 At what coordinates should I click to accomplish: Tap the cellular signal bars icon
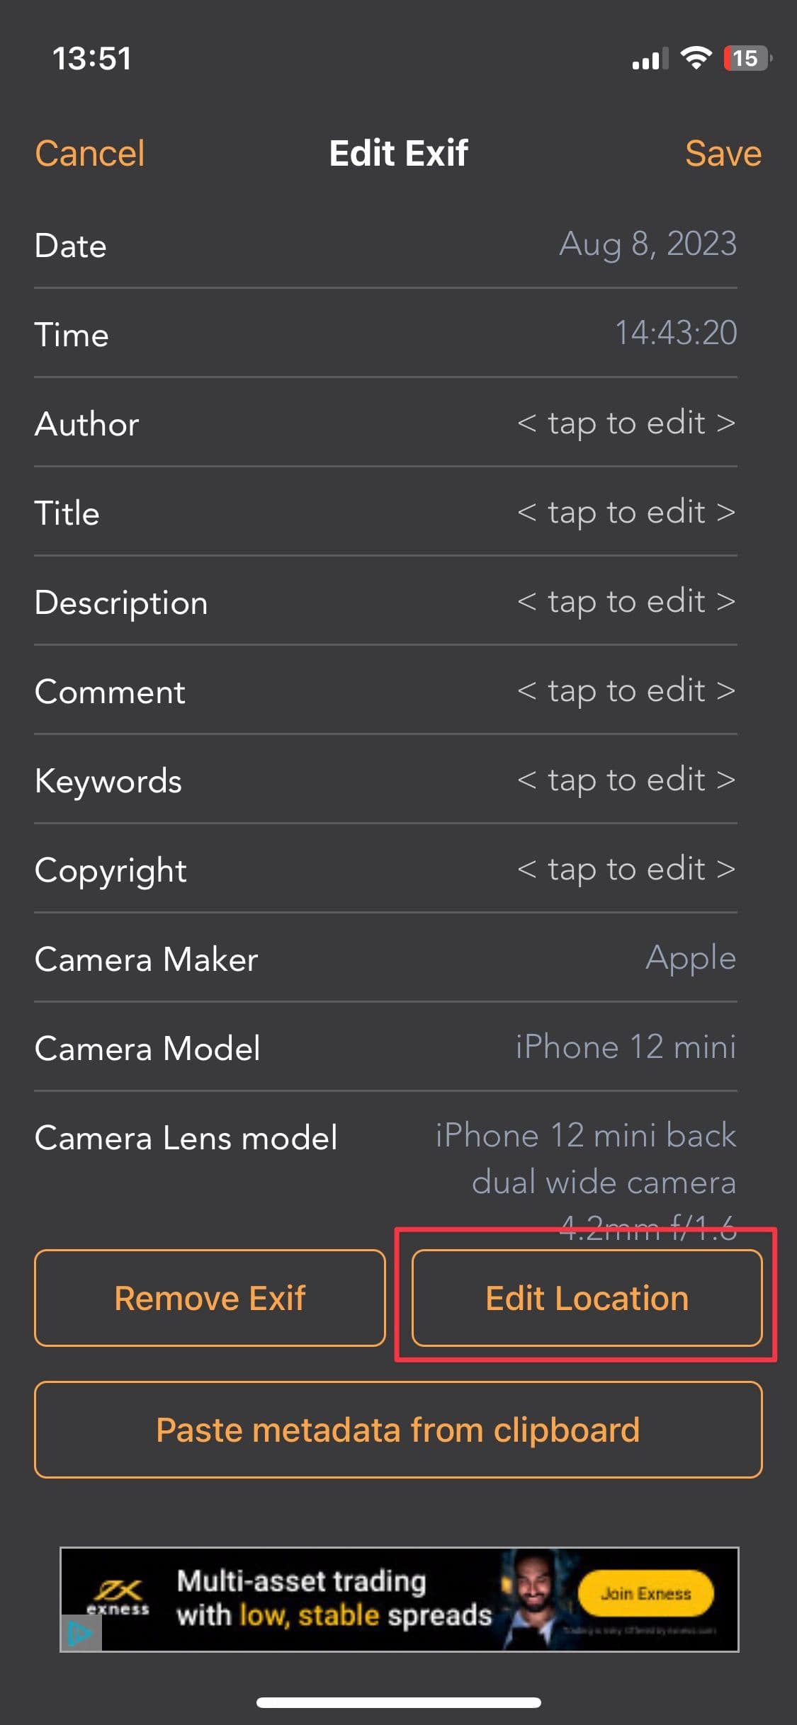click(648, 59)
